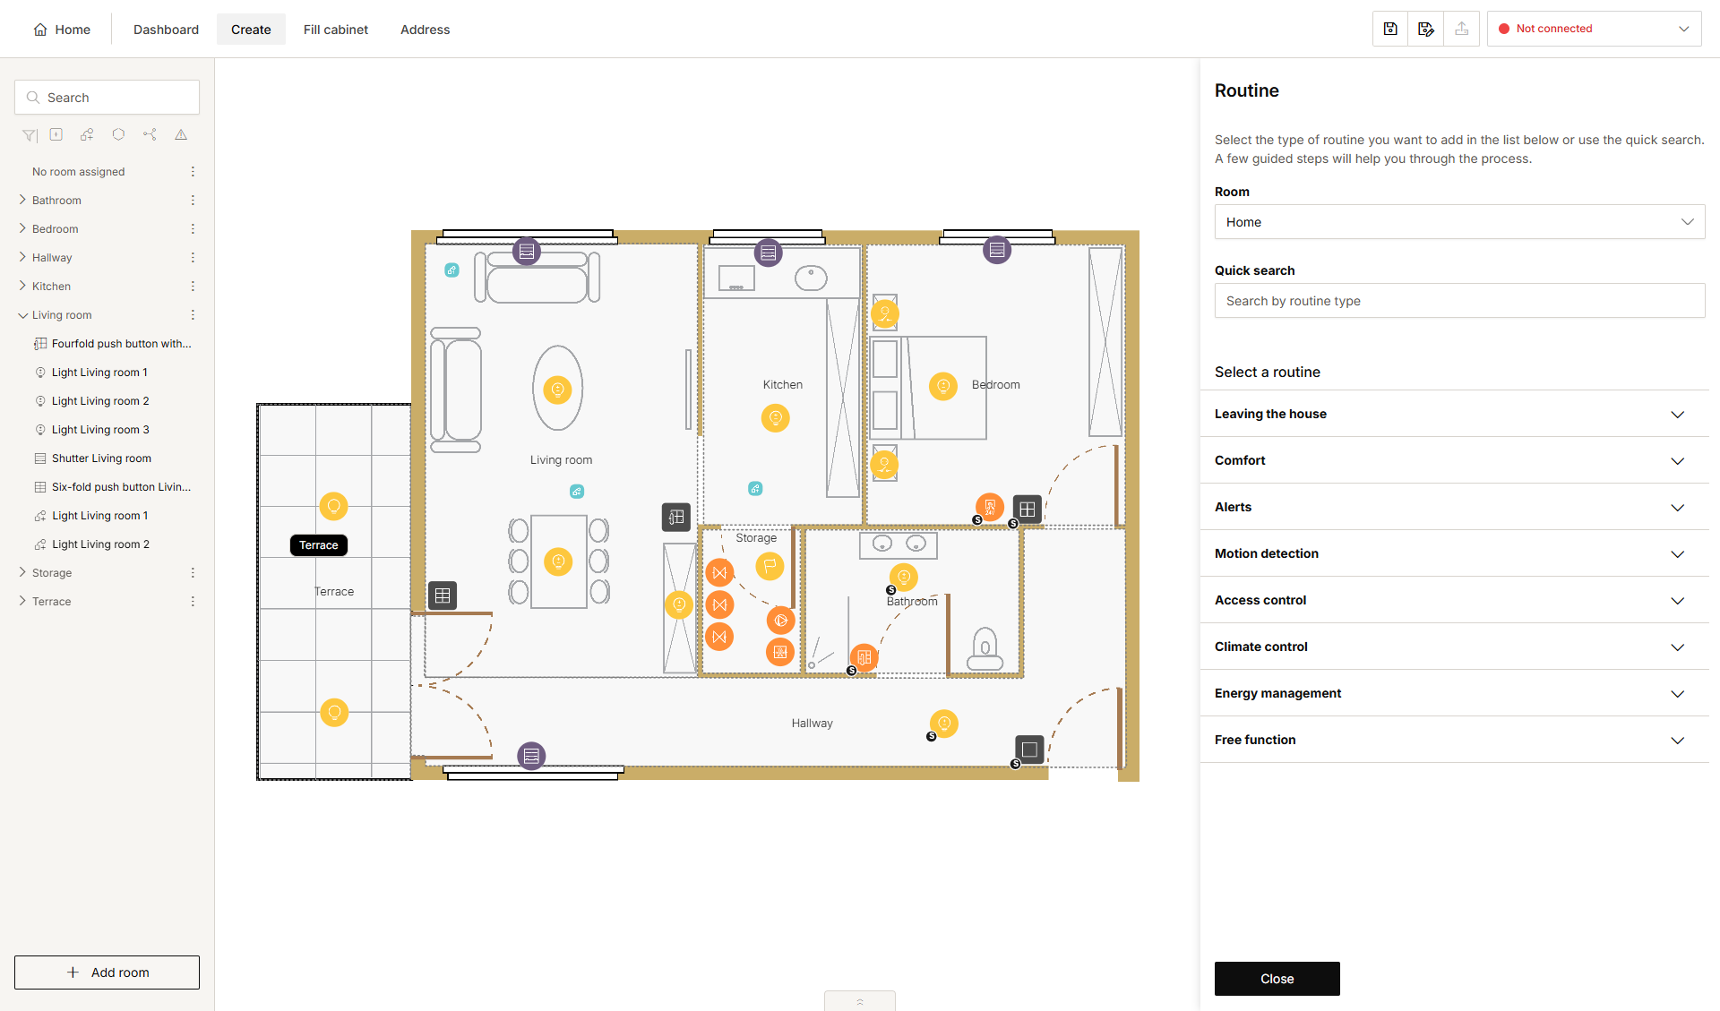Expand the Climate control routine group
Image resolution: width=1720 pixels, height=1011 pixels.
tap(1454, 647)
